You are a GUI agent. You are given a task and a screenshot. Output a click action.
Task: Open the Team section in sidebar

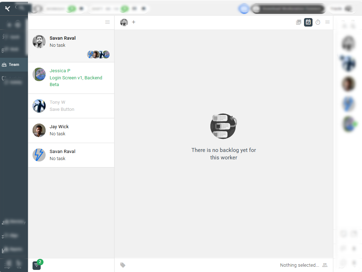click(14, 64)
